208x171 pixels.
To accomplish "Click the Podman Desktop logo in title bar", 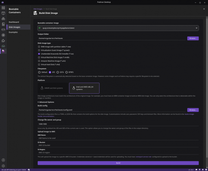I will (2, 2).
